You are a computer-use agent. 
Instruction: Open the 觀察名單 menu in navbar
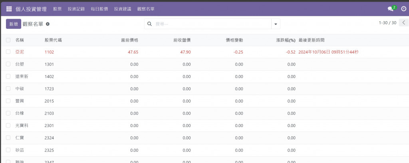tap(146, 9)
